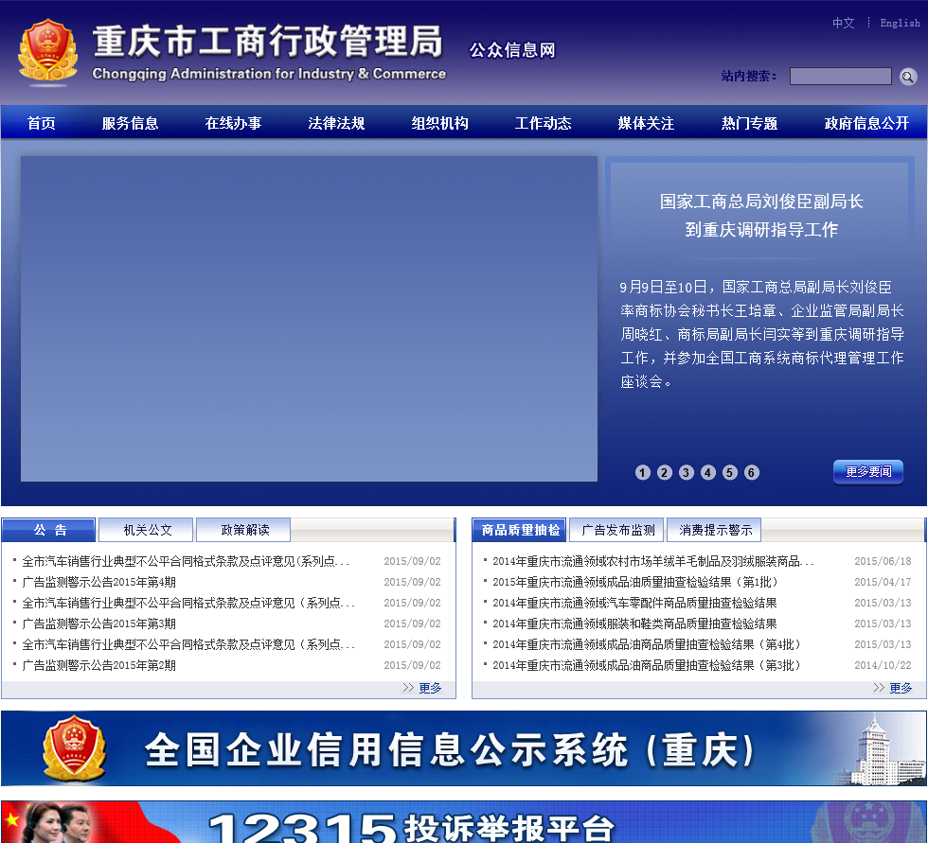Image resolution: width=928 pixels, height=843 pixels.
Task: Open 2014年成品油抽查检验结果（第3批）
Action: pos(647,665)
